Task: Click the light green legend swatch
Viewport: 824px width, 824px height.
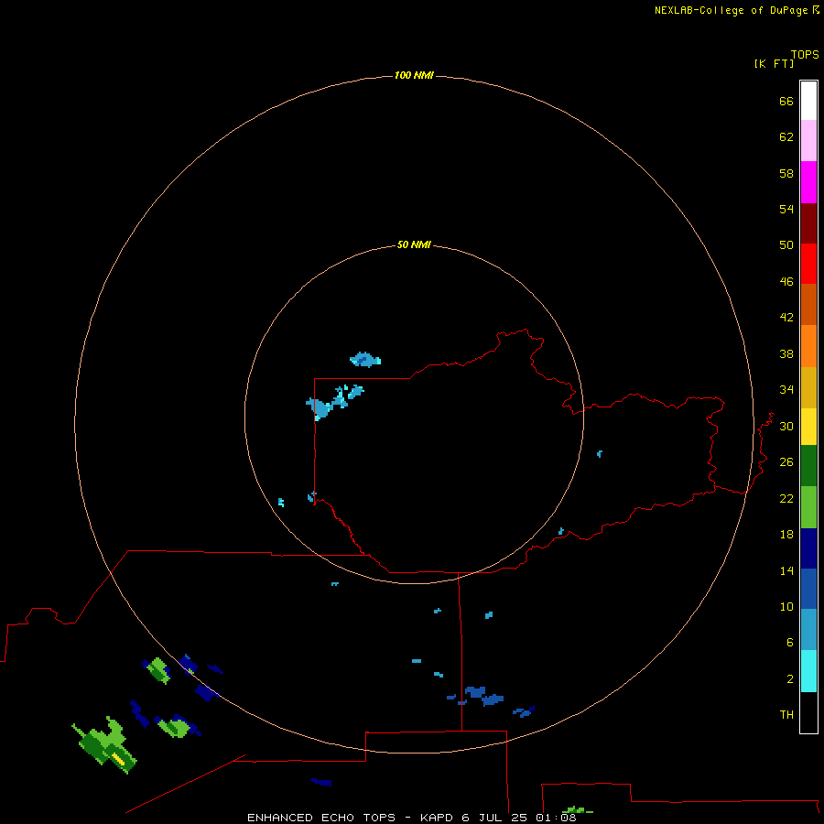Action: tap(808, 507)
